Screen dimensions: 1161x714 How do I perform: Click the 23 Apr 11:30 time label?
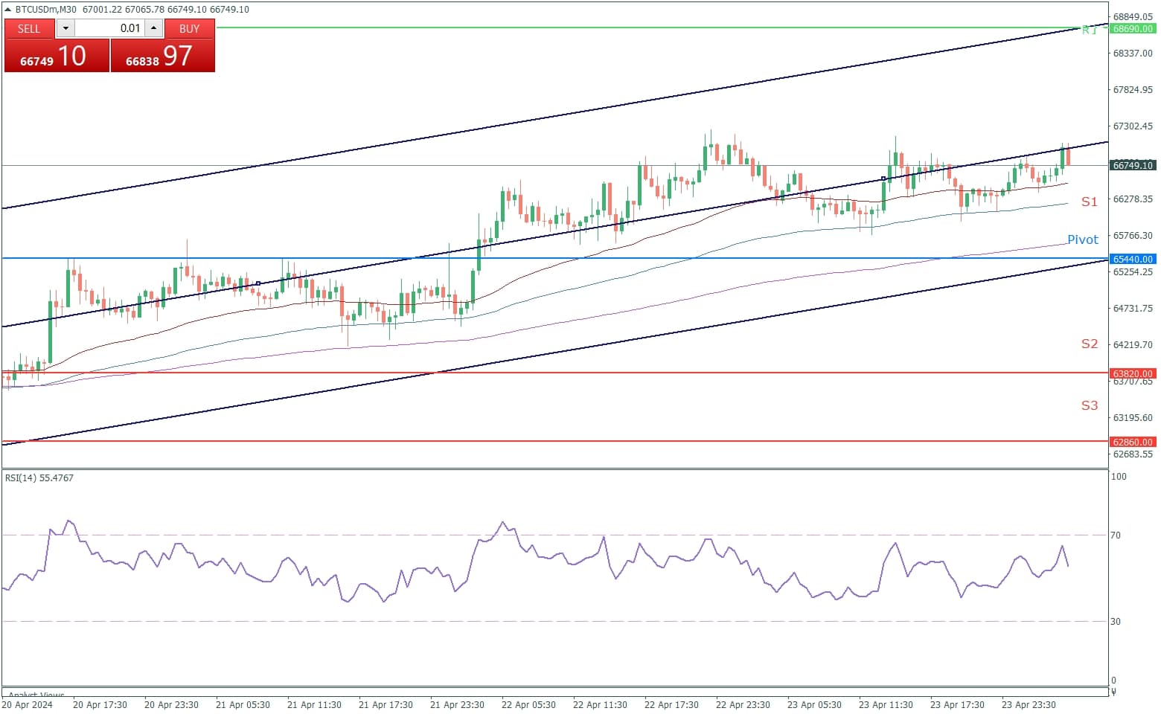pyautogui.click(x=886, y=704)
